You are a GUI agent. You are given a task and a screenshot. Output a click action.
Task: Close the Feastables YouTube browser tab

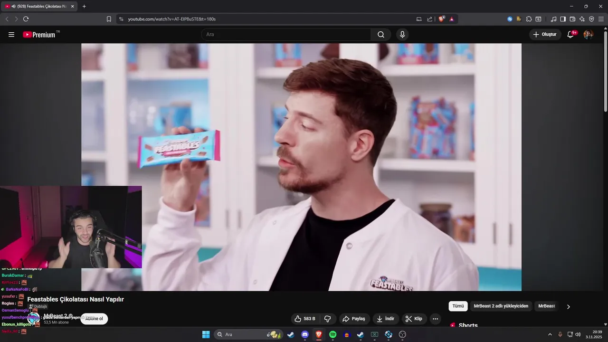[73, 6]
